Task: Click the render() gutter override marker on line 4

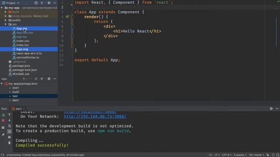Action: coord(67,17)
